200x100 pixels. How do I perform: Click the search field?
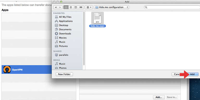pyautogui.click(x=172, y=7)
